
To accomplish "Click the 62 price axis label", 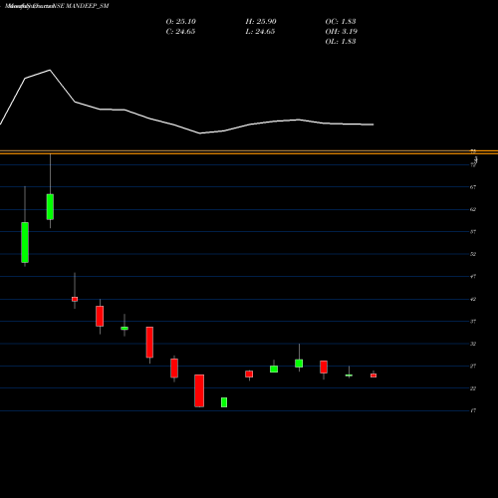I will (473, 209).
